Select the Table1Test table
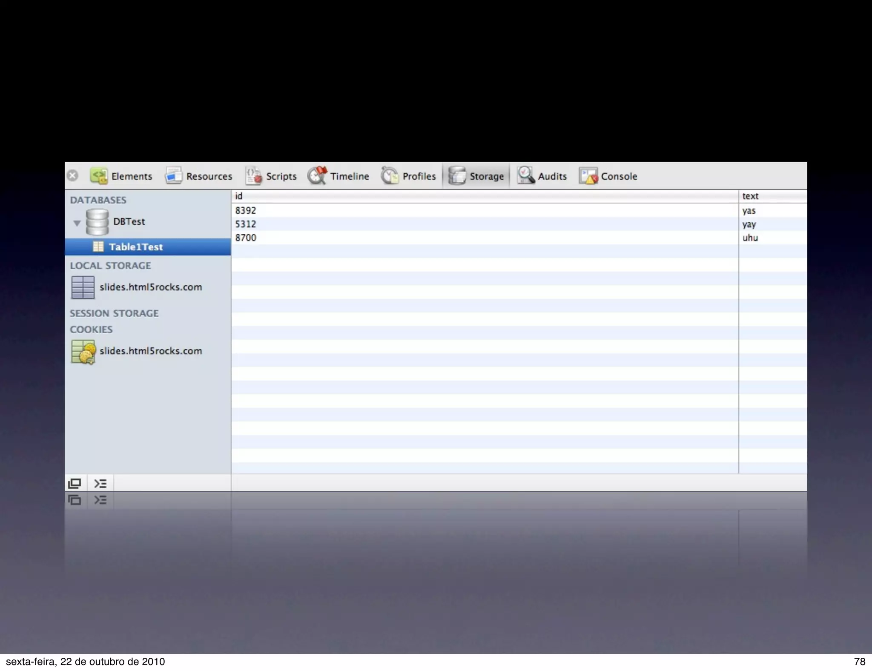Image resolution: width=872 pixels, height=671 pixels. click(135, 247)
